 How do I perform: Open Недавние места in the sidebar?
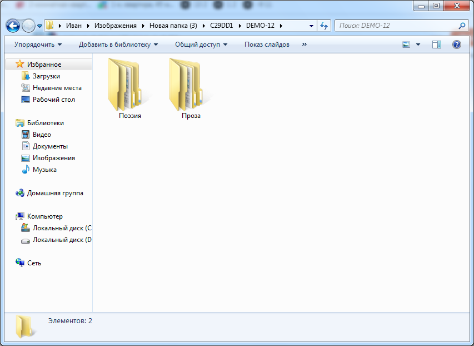[x=57, y=88]
